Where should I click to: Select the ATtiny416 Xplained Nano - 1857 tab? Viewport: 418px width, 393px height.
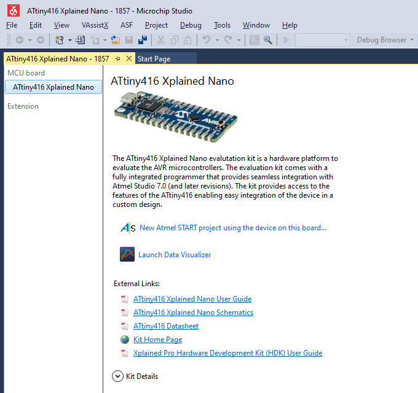57,58
